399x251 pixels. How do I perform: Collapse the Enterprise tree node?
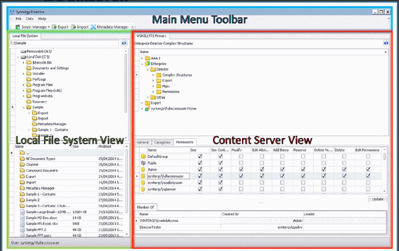pyautogui.click(x=142, y=64)
